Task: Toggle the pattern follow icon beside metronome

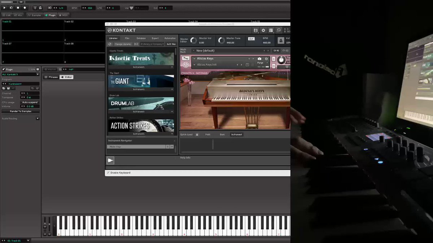Action: pyautogui.click(x=35, y=8)
